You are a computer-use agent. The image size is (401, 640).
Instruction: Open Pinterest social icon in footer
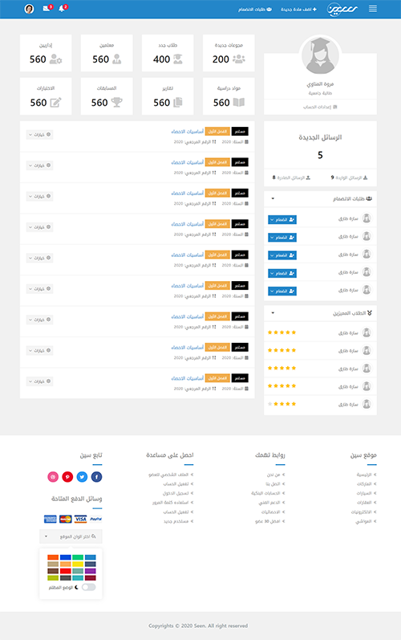point(67,477)
